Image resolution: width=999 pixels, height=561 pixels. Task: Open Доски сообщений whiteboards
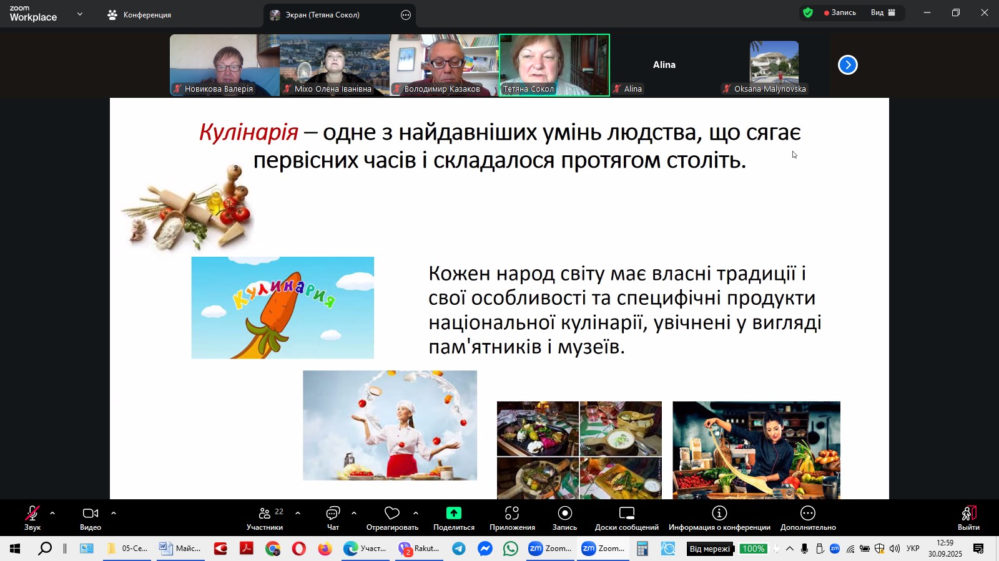click(626, 517)
